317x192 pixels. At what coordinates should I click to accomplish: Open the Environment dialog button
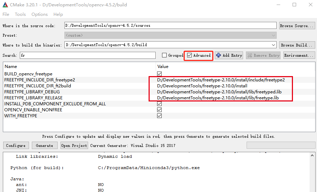(x=299, y=55)
